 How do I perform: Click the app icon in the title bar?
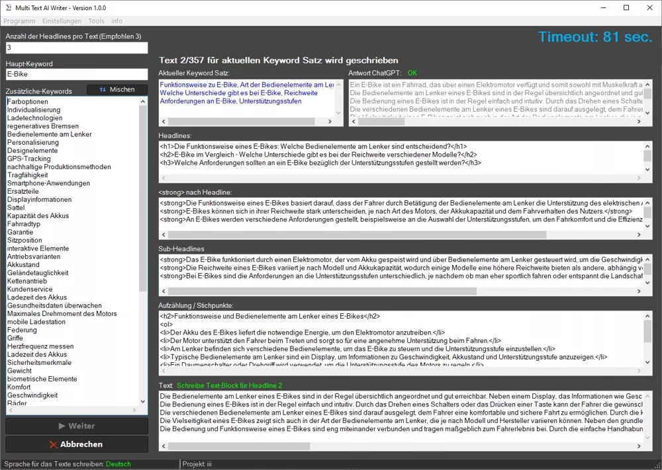[x=9, y=7]
